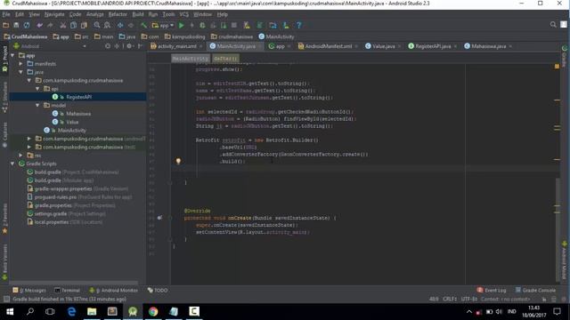Click the Open folder toolbar icon
Screen dimensions: 570x320
pos(6,26)
